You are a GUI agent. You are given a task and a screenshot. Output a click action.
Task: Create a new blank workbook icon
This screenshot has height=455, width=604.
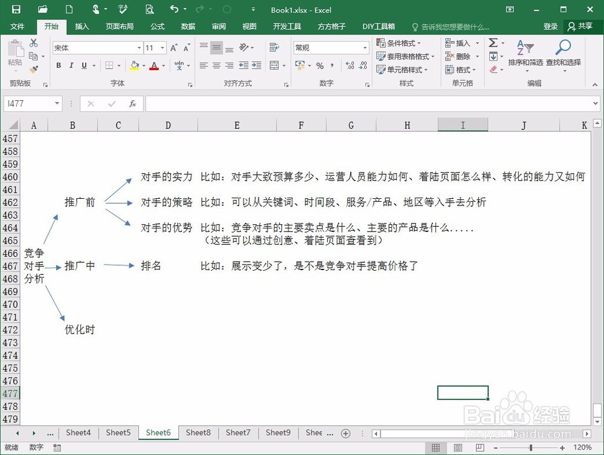tap(69, 10)
